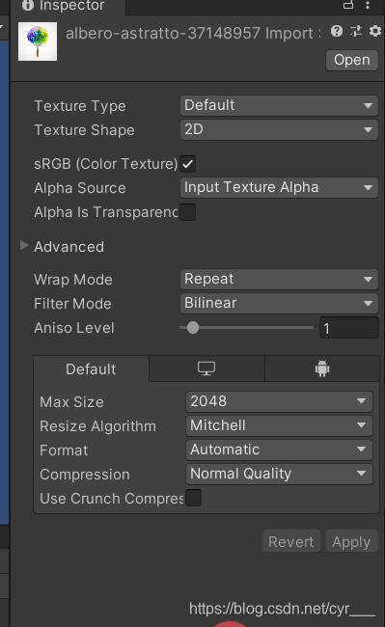Open the preset selector icon

[356, 31]
